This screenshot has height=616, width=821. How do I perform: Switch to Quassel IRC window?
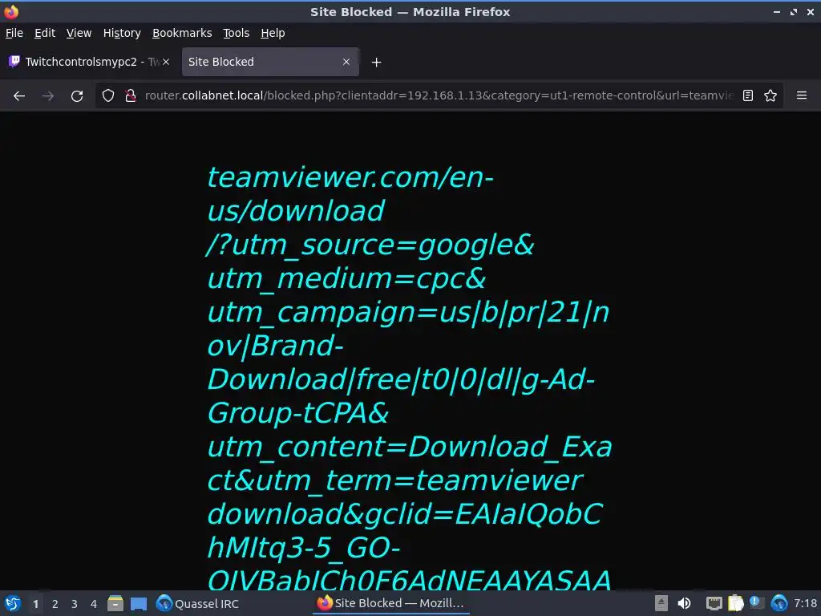(x=197, y=603)
